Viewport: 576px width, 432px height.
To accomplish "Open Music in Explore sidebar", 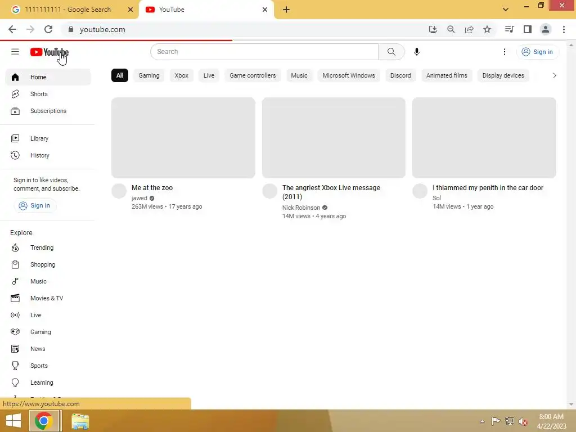I will pyautogui.click(x=48, y=281).
